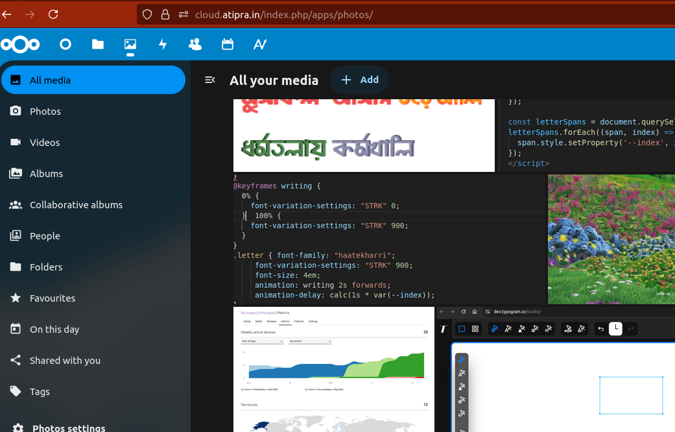This screenshot has width=675, height=432.
Task: Open Favourites in sidebar
Action: tap(93, 298)
